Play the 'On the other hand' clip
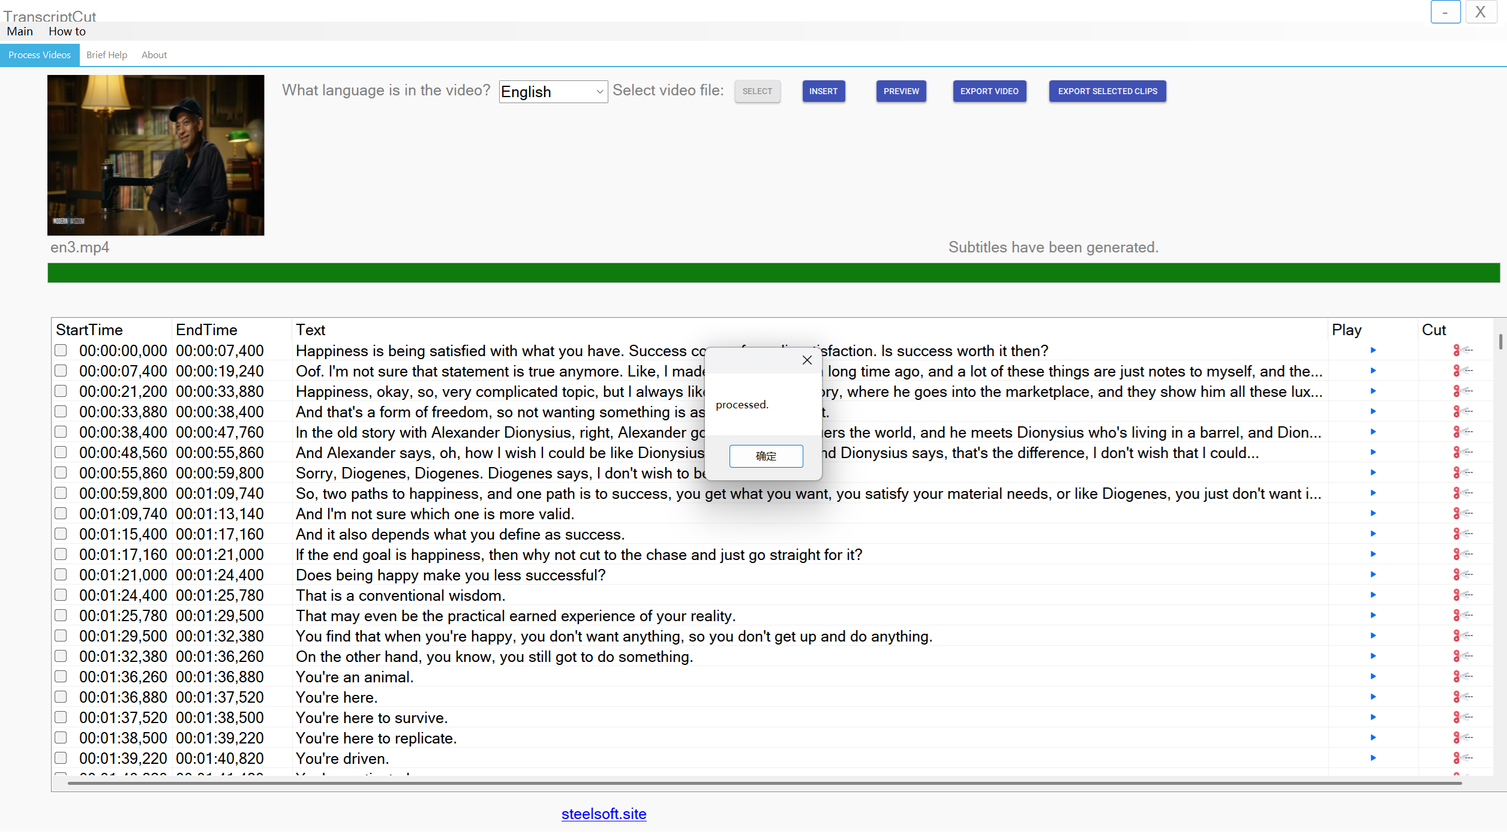 click(x=1373, y=657)
